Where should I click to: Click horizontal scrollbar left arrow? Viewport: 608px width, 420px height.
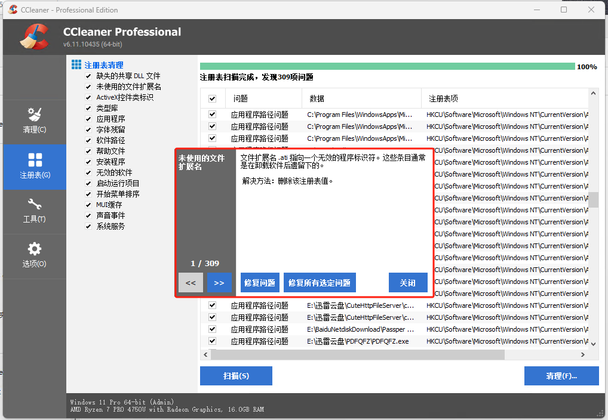(205, 354)
